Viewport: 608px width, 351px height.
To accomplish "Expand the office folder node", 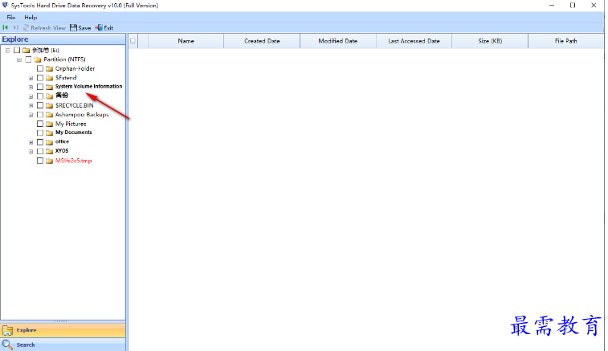I will (x=31, y=142).
